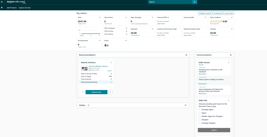
Task: Click the Customise button
Action: (x=218, y=13)
